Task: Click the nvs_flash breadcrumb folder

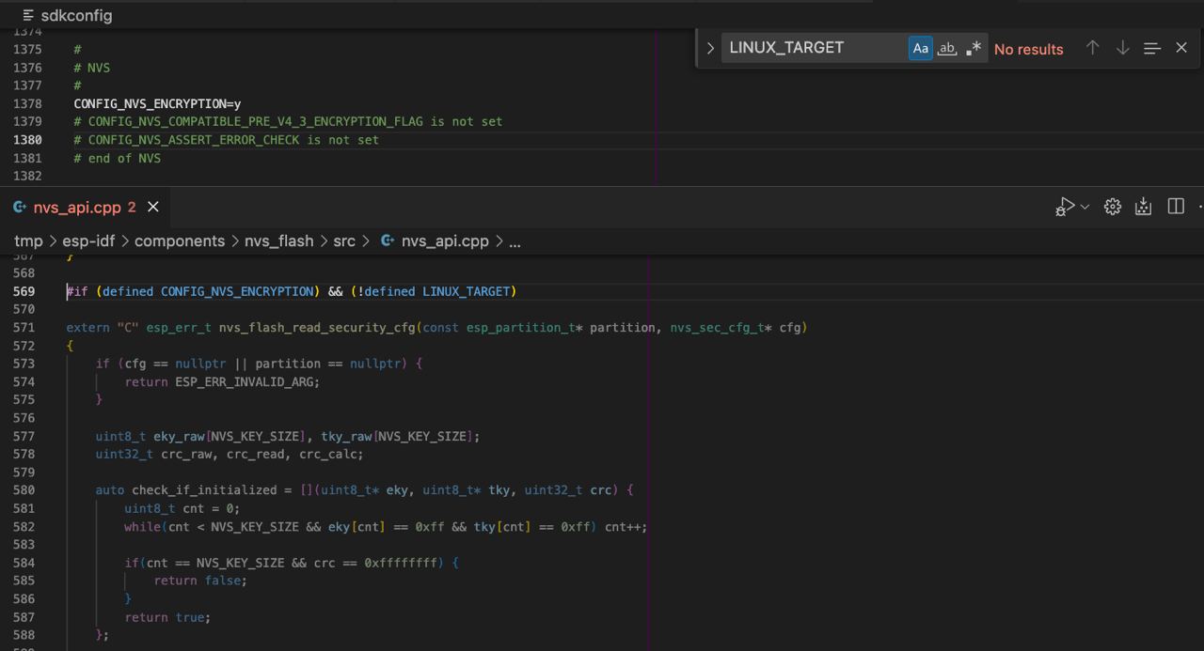Action: 278,241
